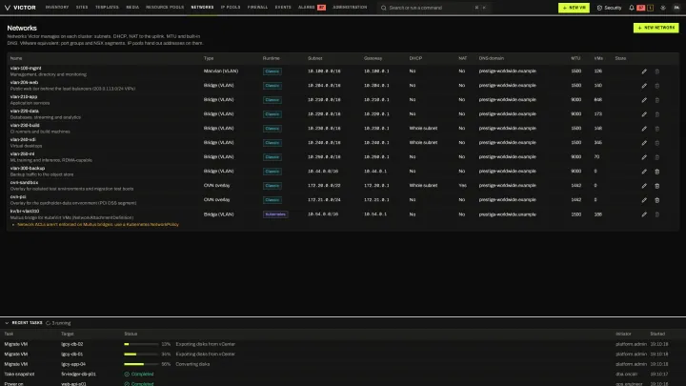Image resolution: width=686 pixels, height=386 pixels.
Task: Edit the vlan-300-backup network
Action: click(644, 172)
